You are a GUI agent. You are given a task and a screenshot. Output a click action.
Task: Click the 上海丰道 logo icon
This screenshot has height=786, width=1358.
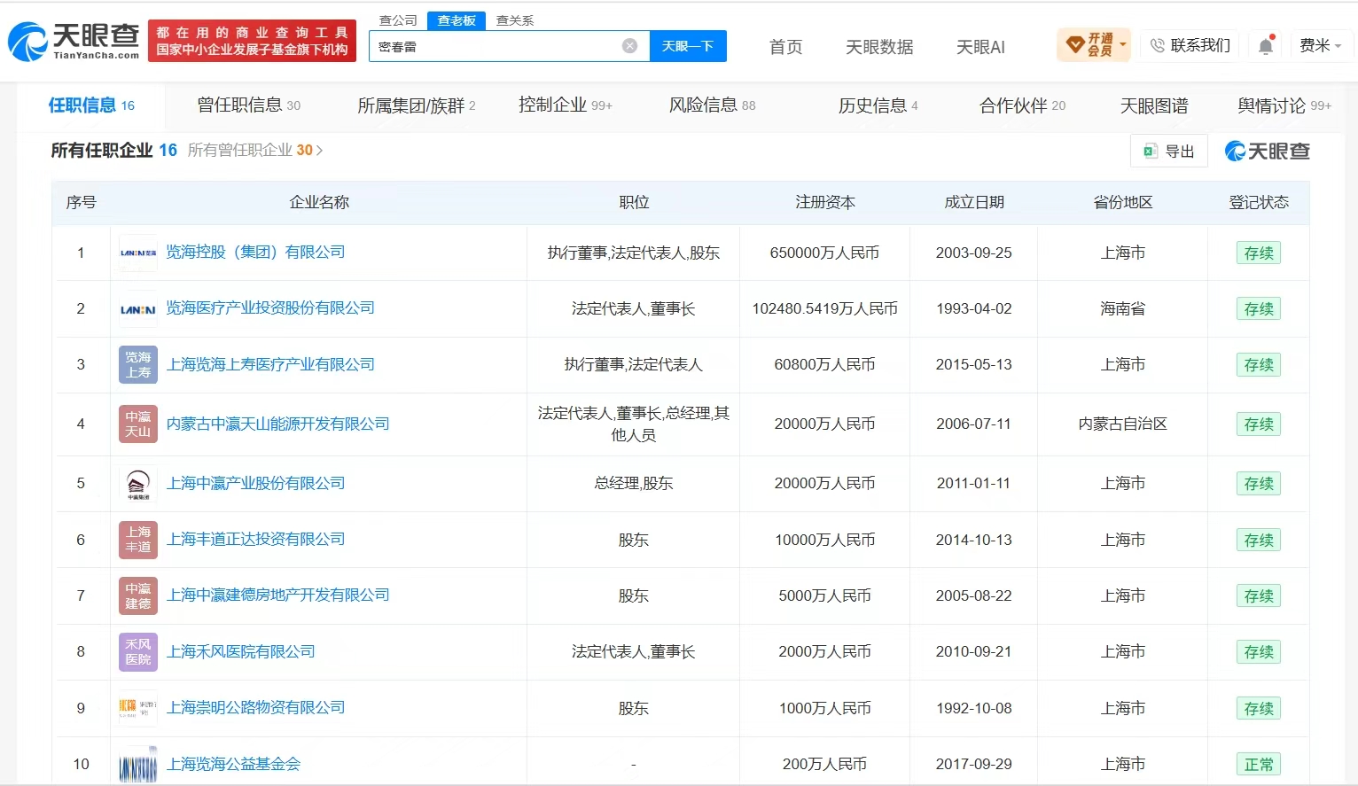click(x=138, y=539)
